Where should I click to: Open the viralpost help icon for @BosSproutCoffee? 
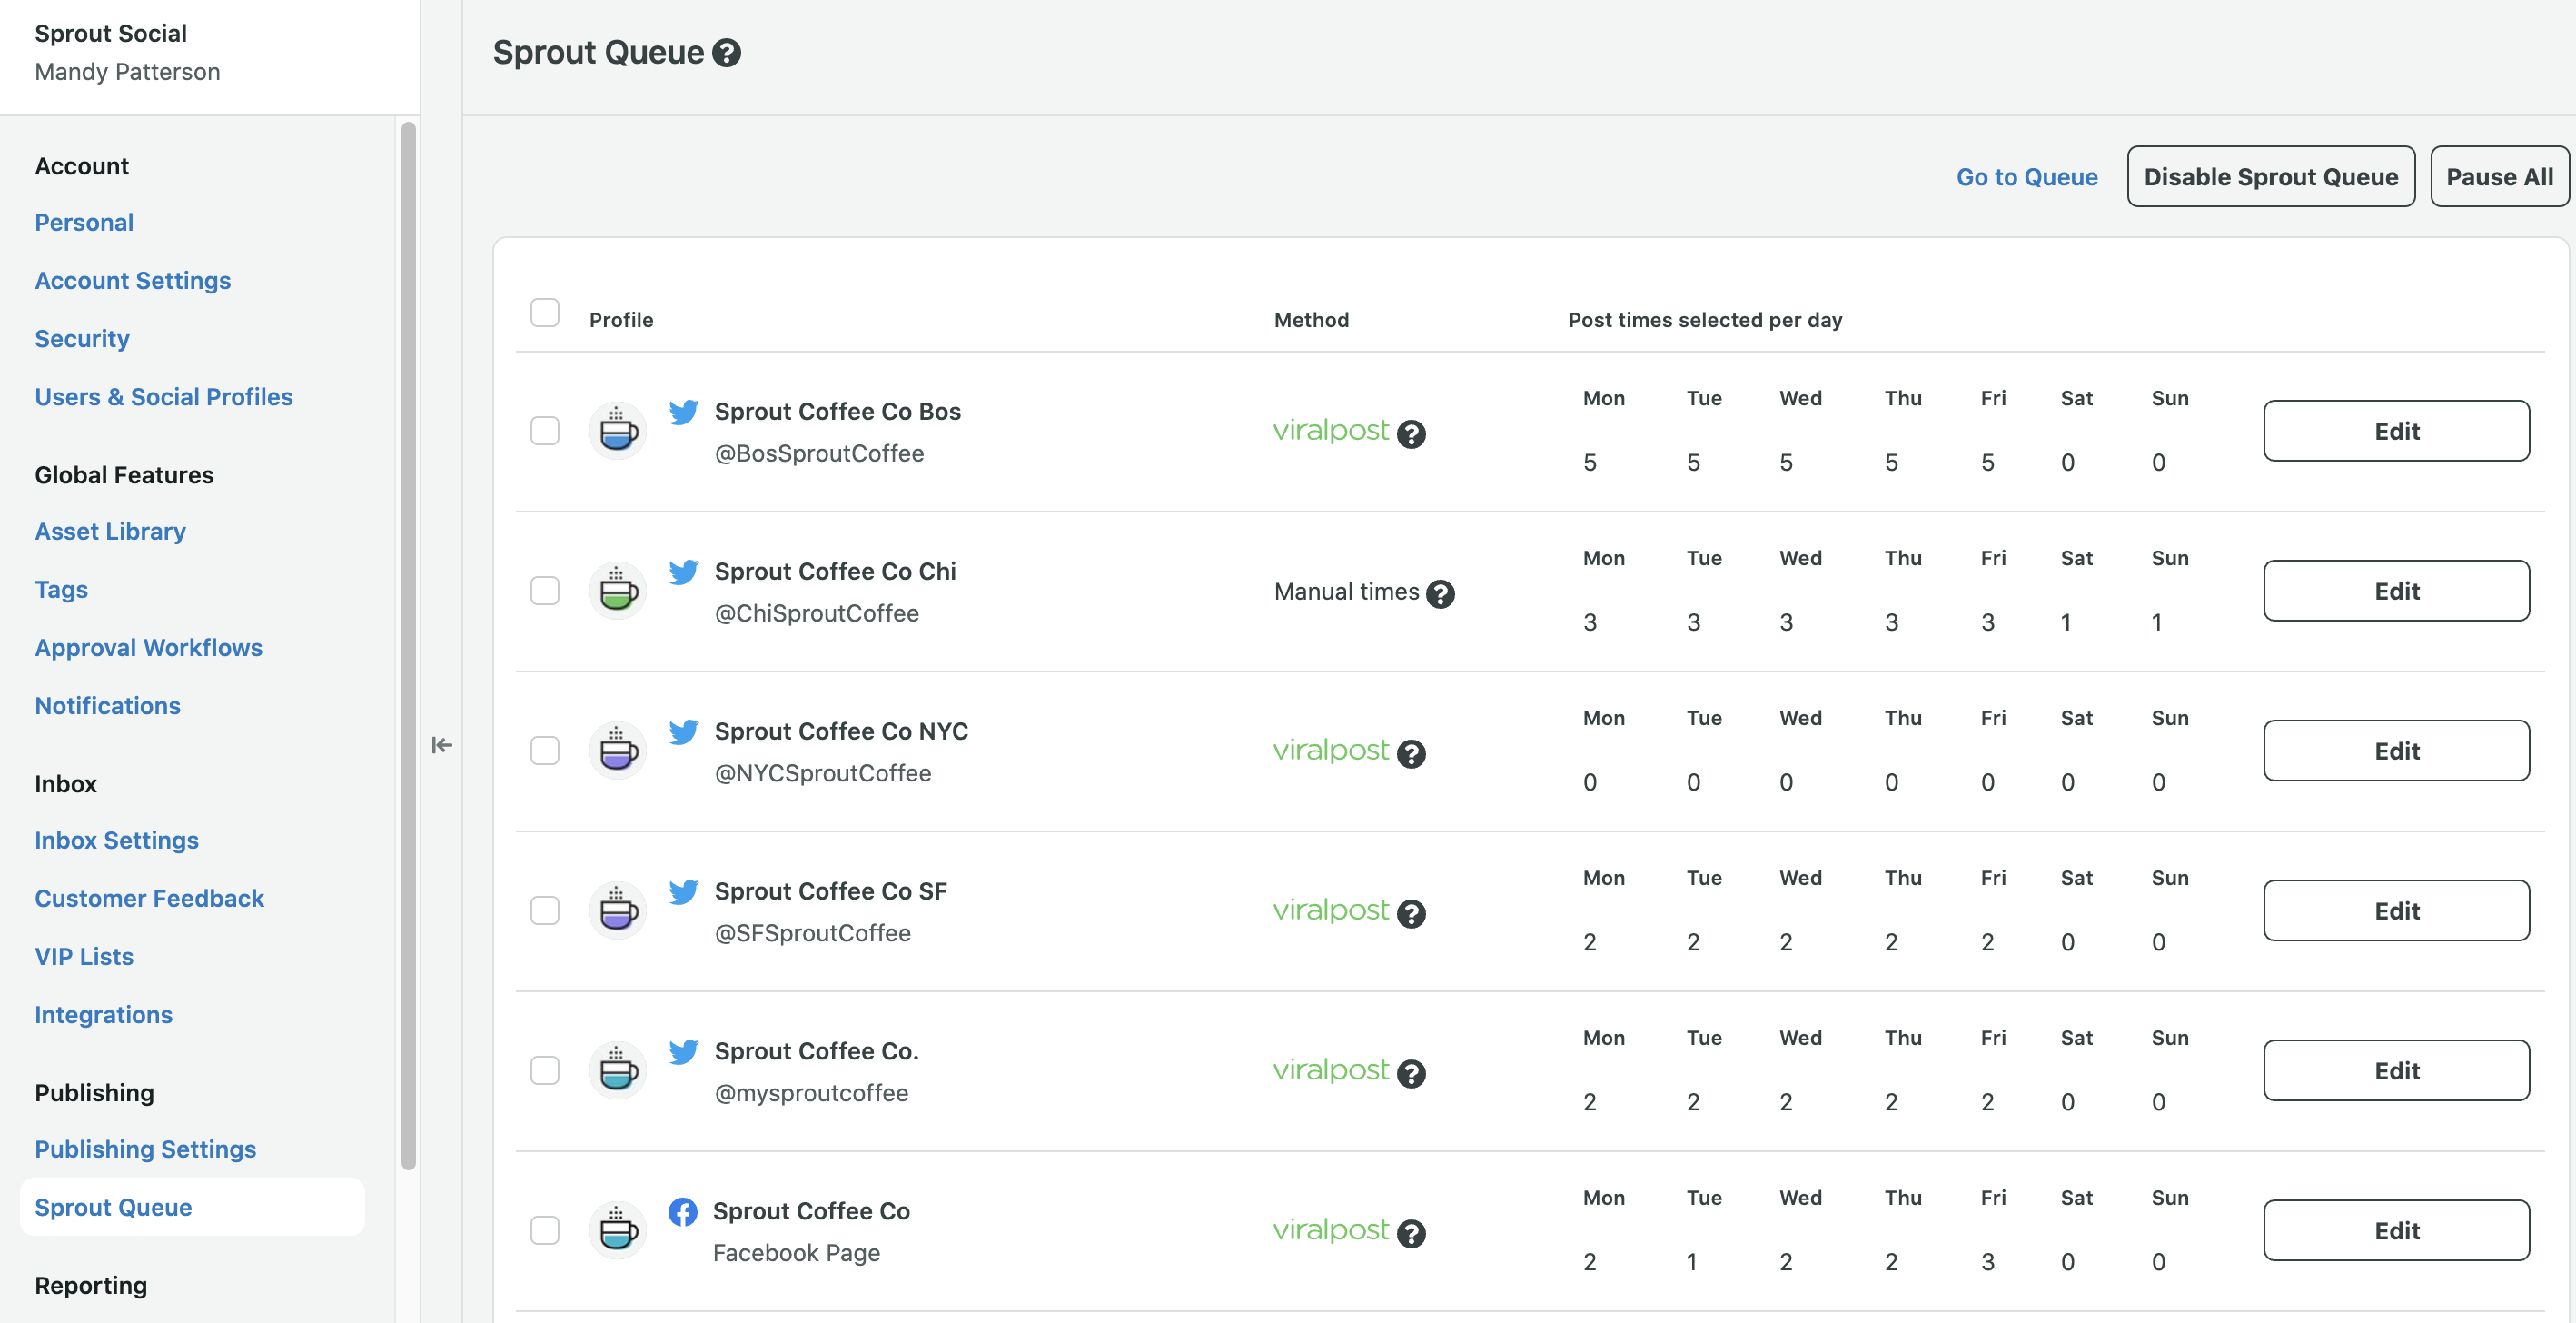(1411, 434)
